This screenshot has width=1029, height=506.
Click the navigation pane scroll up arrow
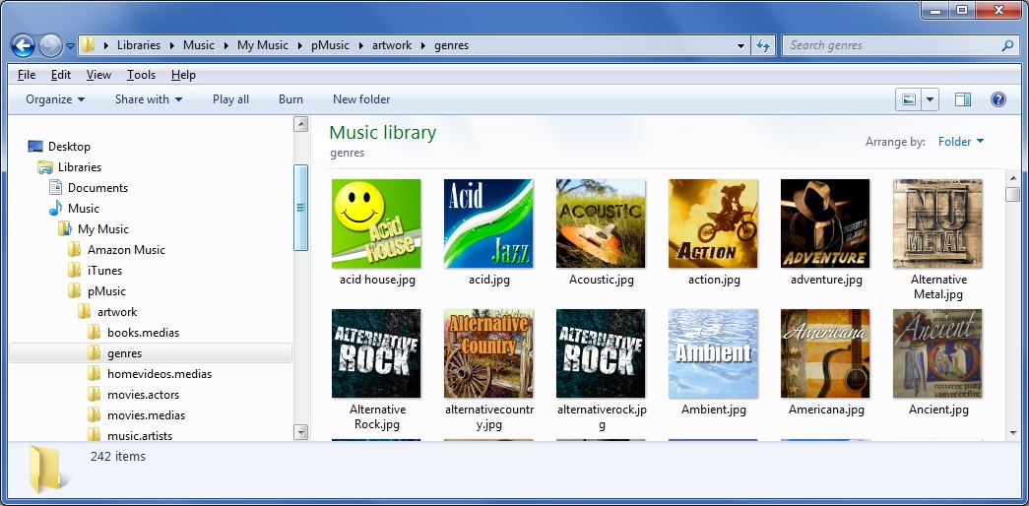[300, 124]
